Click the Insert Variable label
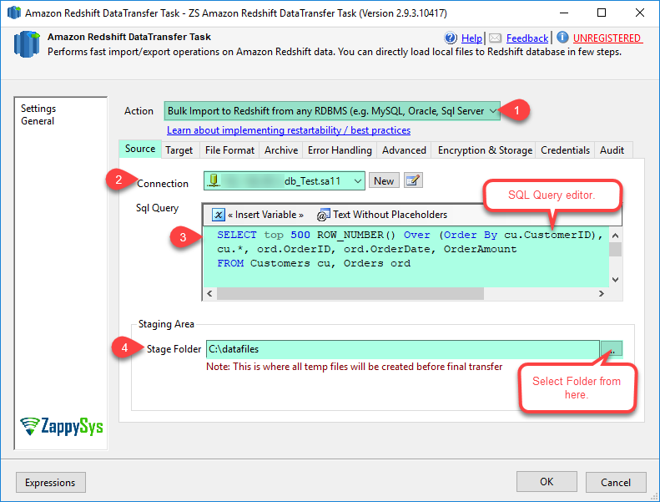 (265, 215)
